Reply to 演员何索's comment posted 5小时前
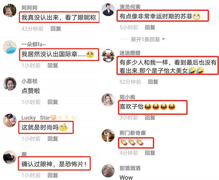Image resolution: width=219 pixels, height=180 pixels. point(150,27)
